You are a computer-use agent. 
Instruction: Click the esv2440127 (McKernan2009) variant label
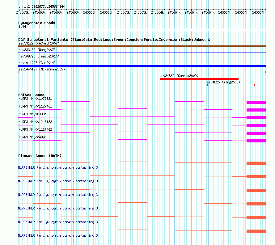pos(42,69)
